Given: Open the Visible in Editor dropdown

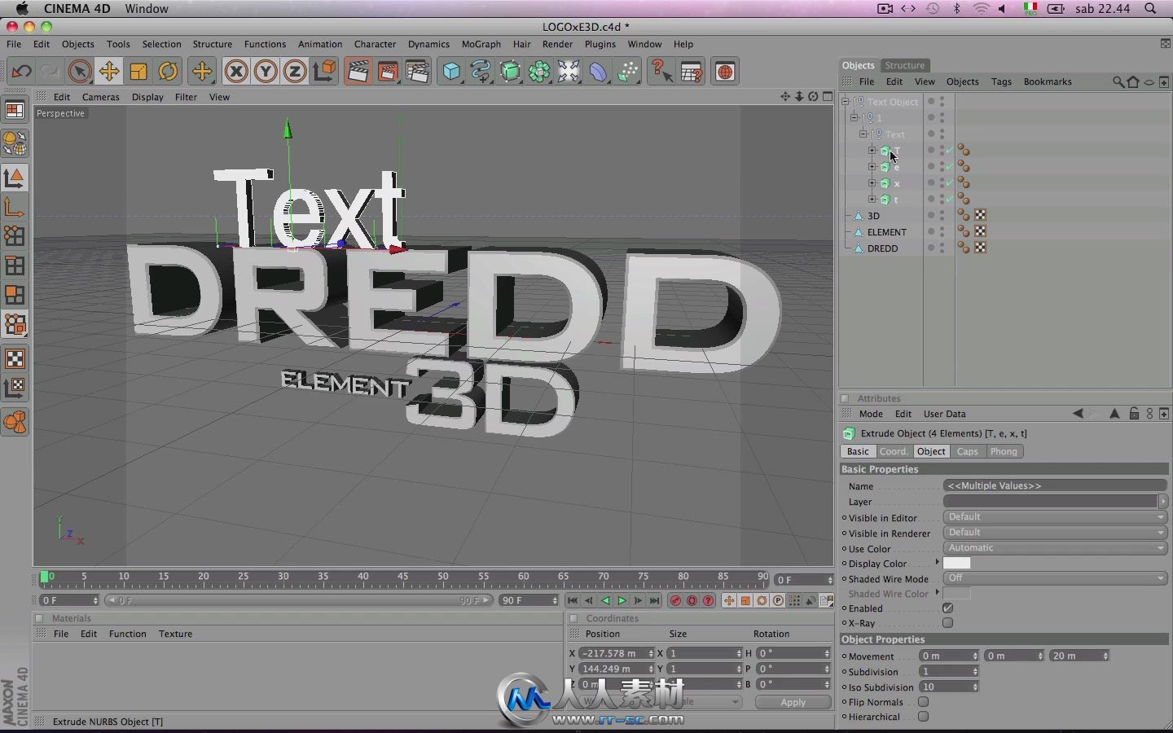Looking at the screenshot, I should coord(1055,517).
